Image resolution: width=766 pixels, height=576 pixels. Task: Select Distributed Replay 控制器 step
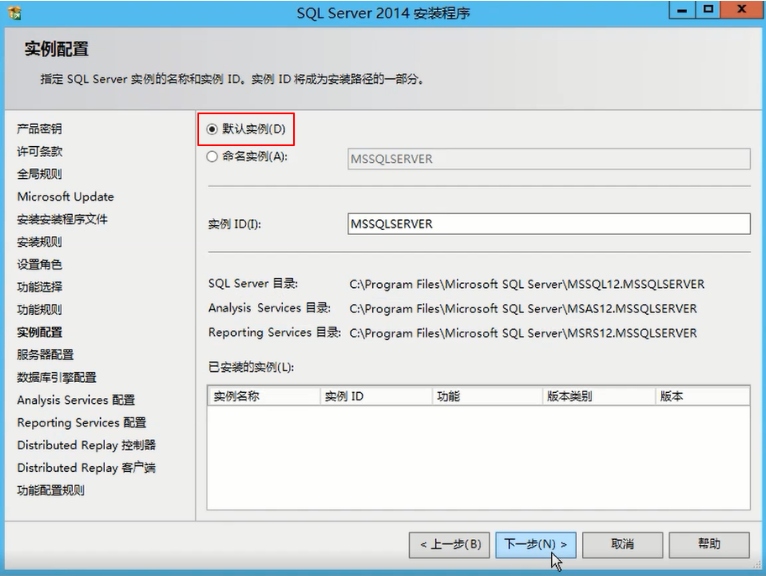point(87,445)
